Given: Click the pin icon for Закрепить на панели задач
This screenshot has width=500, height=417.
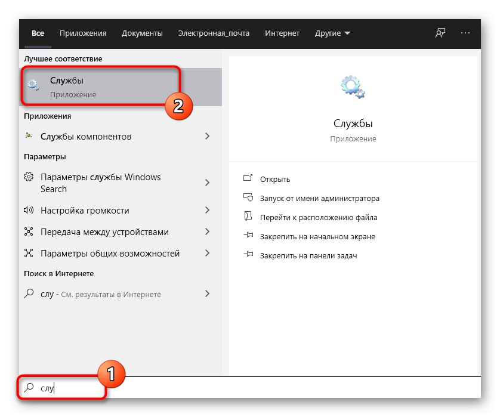Looking at the screenshot, I should (248, 254).
